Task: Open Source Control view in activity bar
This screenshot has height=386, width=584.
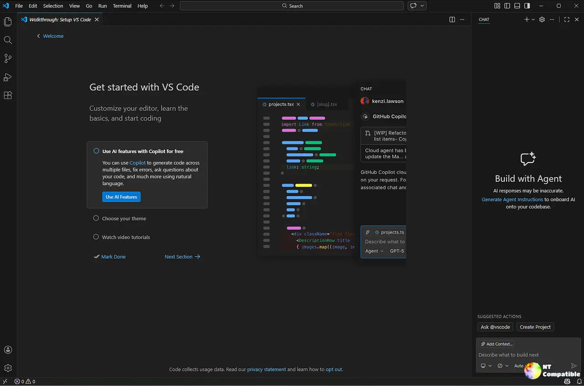Action: point(8,58)
